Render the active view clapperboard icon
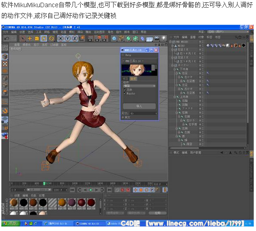256x231 pixels. pos(90,39)
